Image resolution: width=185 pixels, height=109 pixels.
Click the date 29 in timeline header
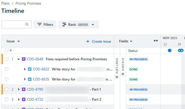(179, 44)
